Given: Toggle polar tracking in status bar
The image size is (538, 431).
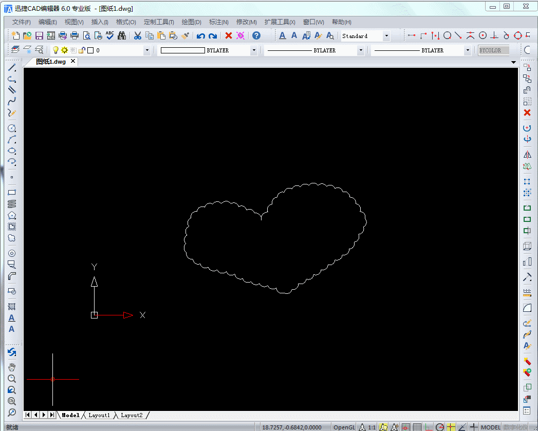Looking at the screenshot, I should 440,427.
